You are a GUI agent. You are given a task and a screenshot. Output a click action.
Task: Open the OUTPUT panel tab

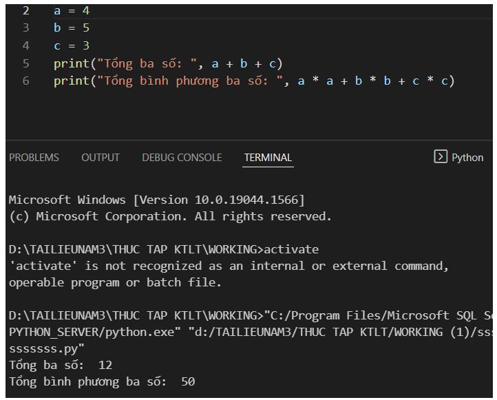pos(101,158)
